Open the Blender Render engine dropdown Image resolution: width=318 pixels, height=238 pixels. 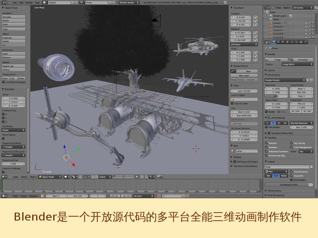click(129, 3)
